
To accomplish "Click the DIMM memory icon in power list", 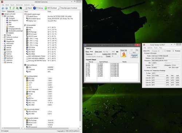I will pyautogui.click(x=27, y=125).
